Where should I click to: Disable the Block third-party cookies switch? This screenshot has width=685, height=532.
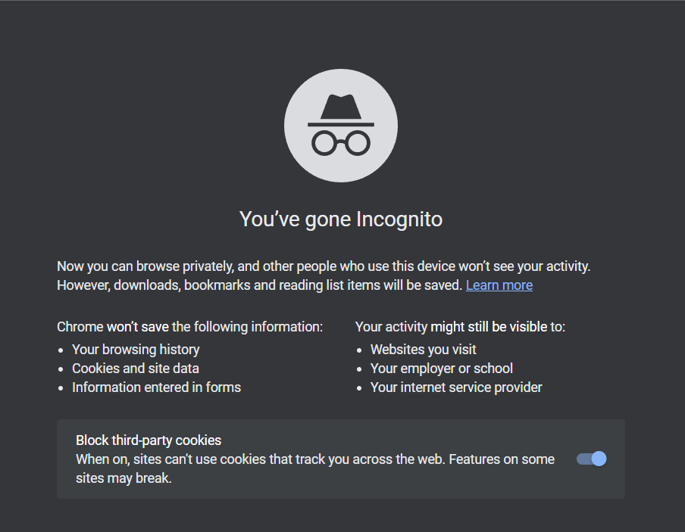[592, 459]
